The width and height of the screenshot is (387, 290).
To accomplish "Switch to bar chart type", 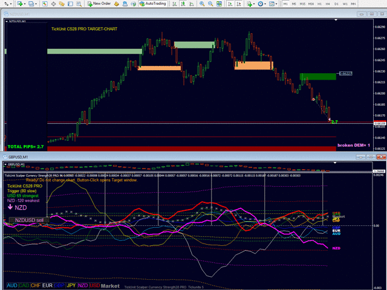I will [175, 4].
